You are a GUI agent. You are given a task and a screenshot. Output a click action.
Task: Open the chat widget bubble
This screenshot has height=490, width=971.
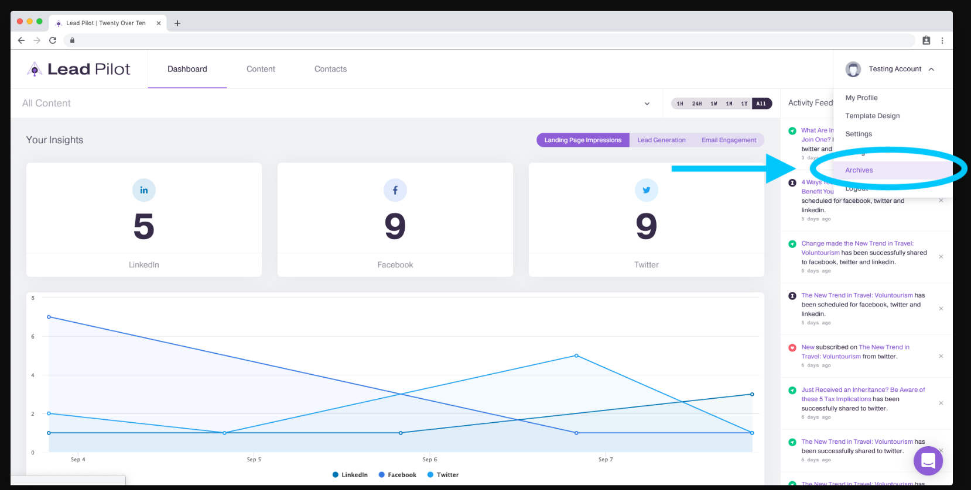[x=928, y=461]
